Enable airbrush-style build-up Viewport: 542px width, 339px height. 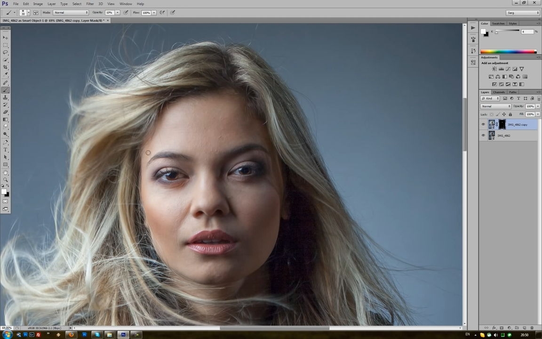coord(162,12)
